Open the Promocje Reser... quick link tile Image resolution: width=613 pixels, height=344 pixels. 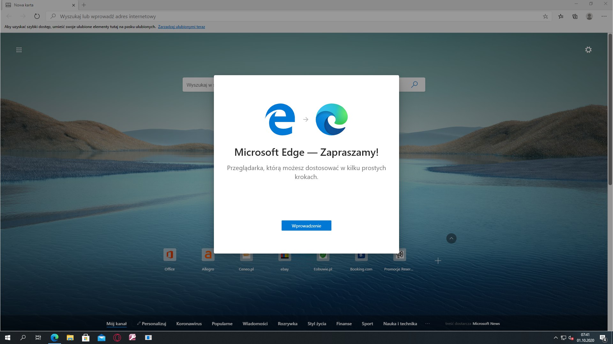399,260
